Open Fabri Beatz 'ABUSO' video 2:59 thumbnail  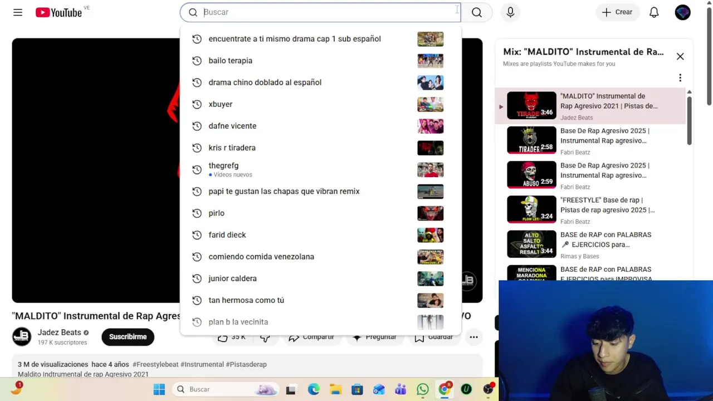[531, 174]
